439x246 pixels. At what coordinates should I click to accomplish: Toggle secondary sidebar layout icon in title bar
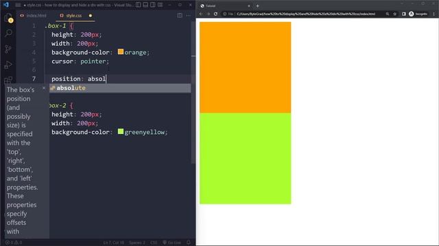pyautogui.click(x=153, y=5)
